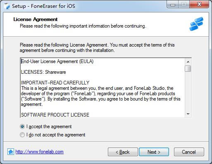
Task: Click the "SOFTWARE PRODUCT LICENSE" line in license text
Action: point(55,115)
